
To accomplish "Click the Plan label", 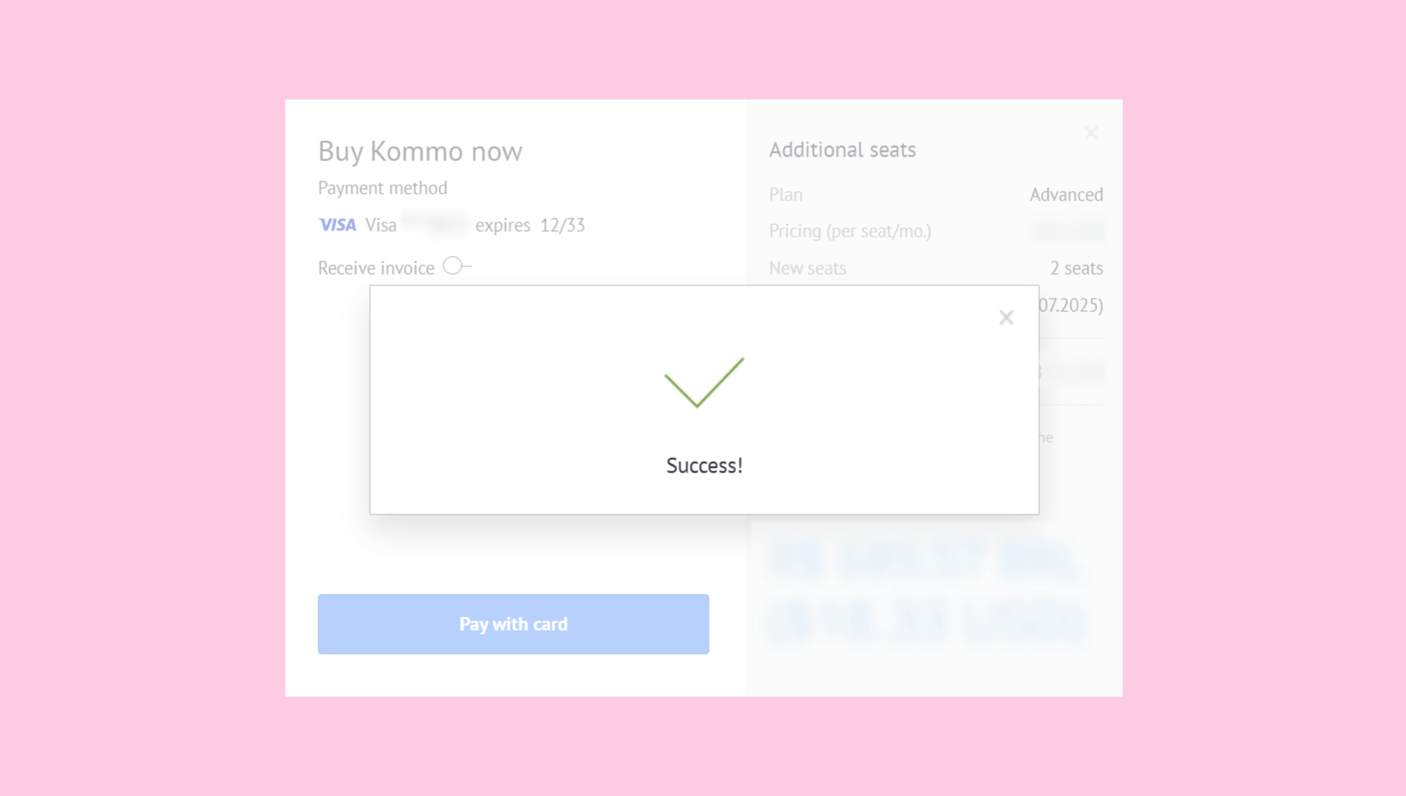I will click(786, 195).
